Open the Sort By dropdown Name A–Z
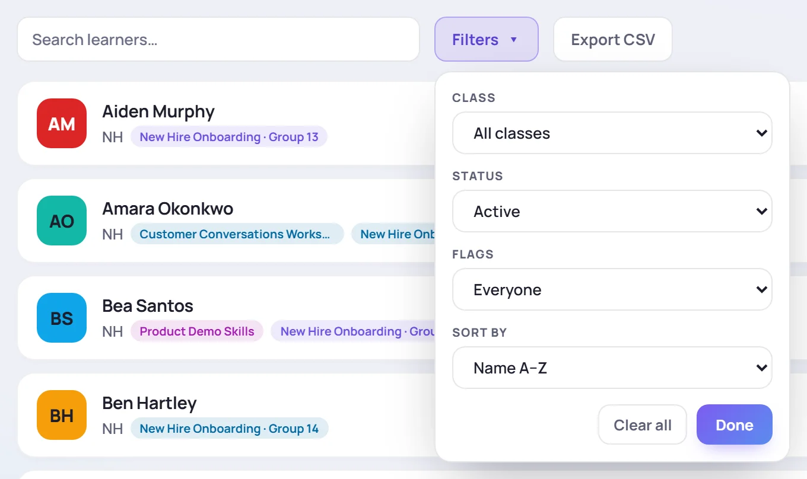Image resolution: width=807 pixels, height=479 pixels. click(612, 368)
